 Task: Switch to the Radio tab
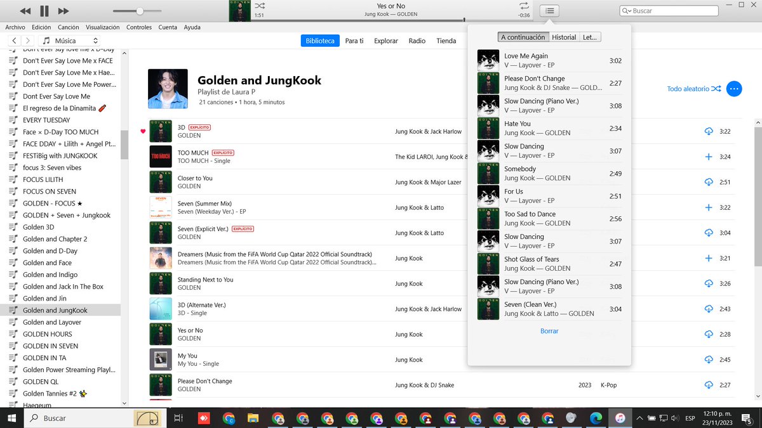(x=417, y=41)
